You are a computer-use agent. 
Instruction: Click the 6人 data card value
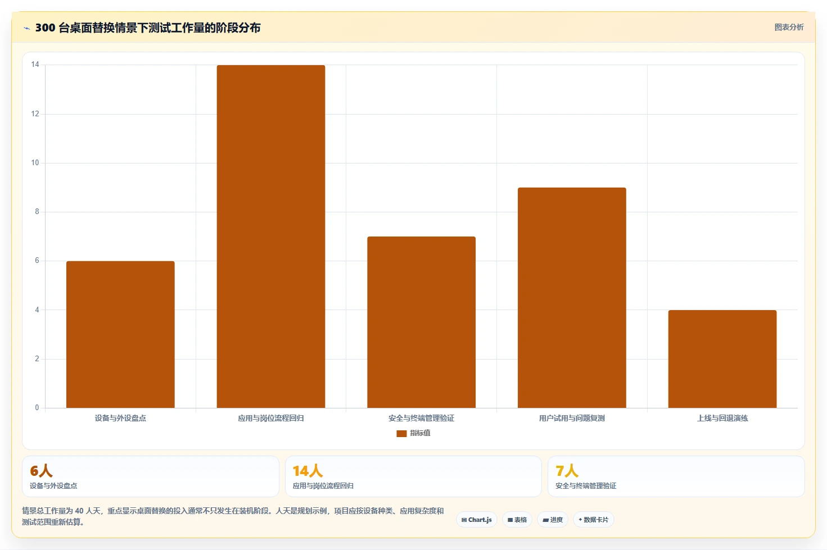pos(41,471)
